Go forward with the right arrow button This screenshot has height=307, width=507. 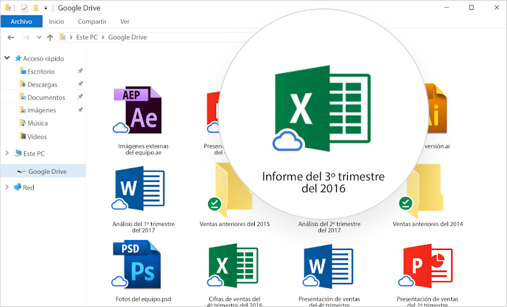(x=26, y=37)
